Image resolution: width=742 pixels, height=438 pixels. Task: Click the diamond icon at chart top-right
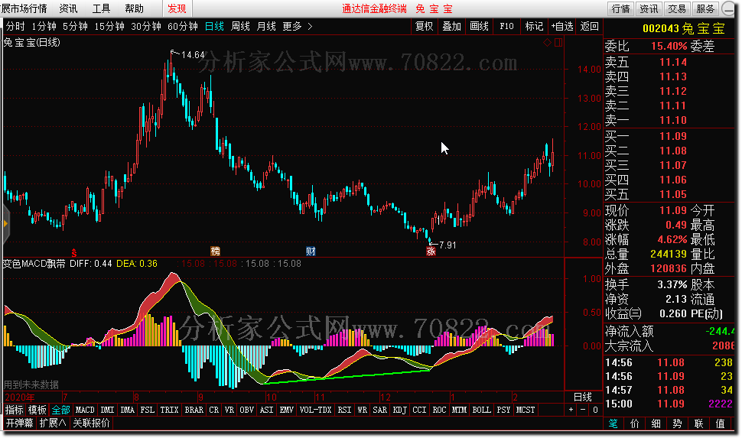547,43
